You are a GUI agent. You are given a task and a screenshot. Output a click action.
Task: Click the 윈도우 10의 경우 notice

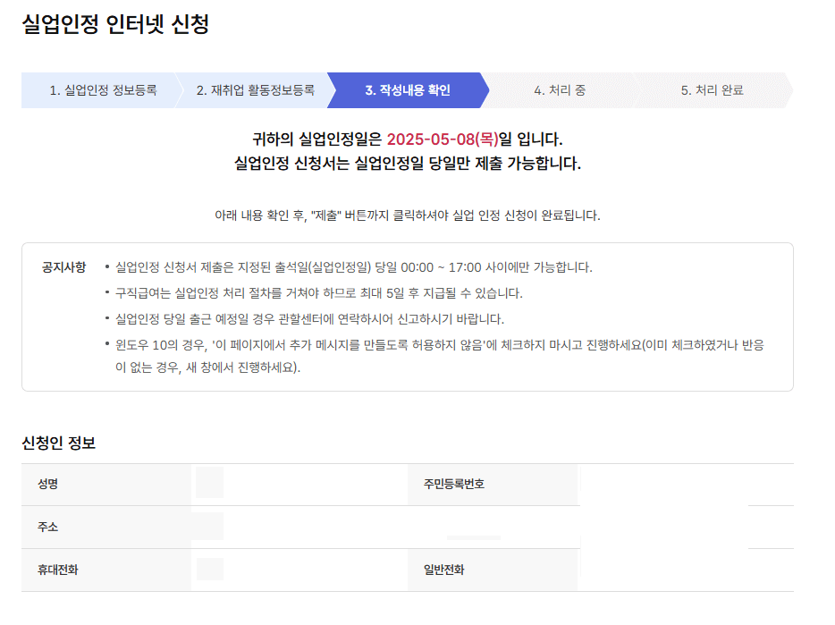click(x=439, y=356)
